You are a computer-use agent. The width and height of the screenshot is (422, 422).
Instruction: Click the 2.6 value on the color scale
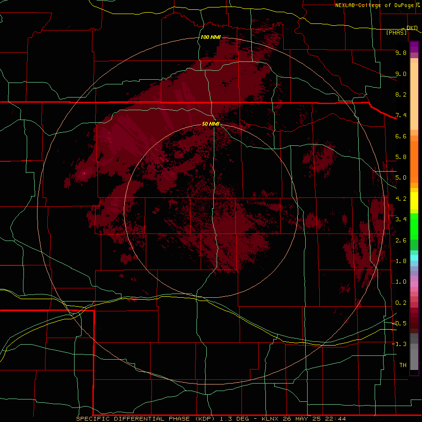pos(401,241)
